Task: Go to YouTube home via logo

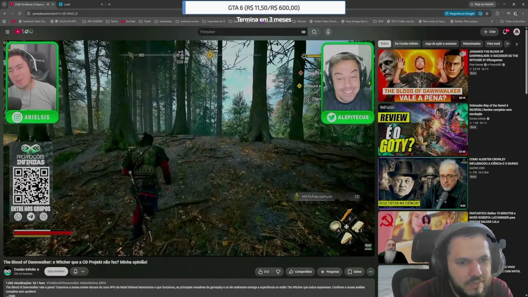Action: [x=24, y=32]
